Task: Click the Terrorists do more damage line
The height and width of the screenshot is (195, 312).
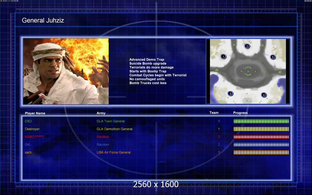Action: pos(151,67)
